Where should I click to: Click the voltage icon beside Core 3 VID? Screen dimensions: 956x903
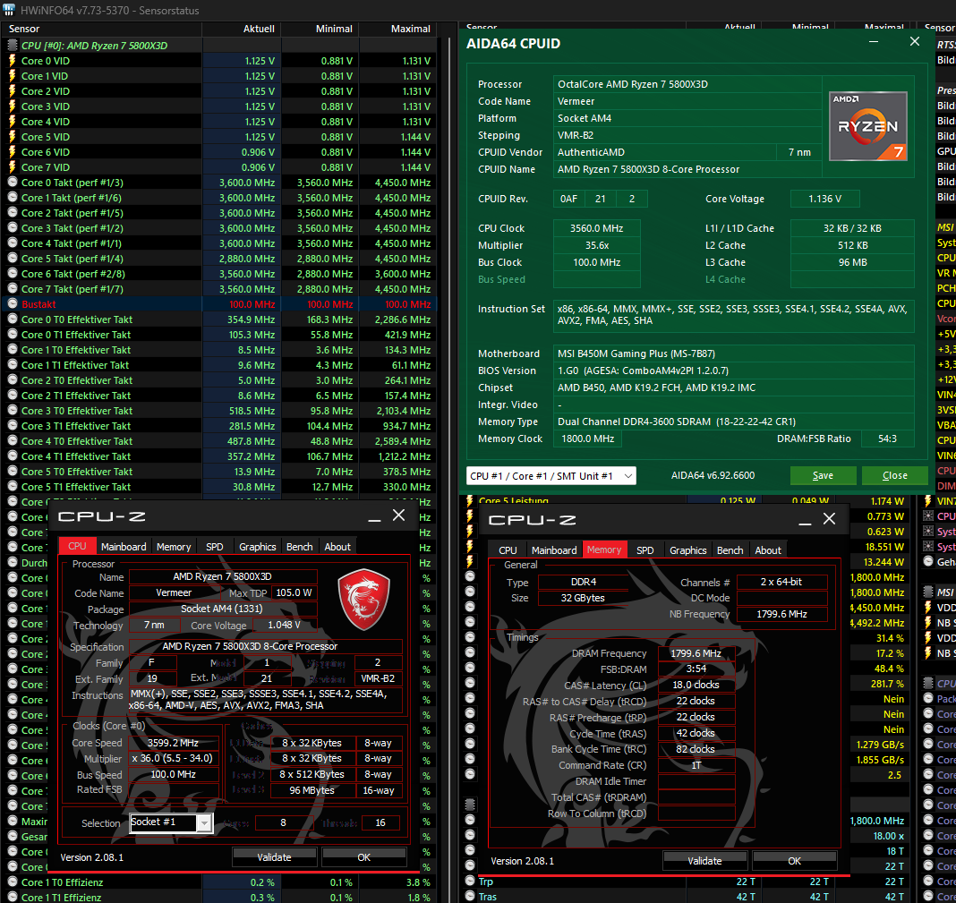(x=13, y=106)
